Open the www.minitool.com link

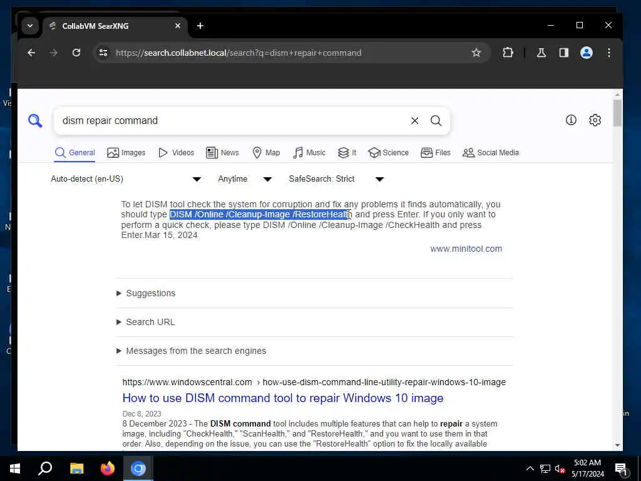tap(466, 249)
